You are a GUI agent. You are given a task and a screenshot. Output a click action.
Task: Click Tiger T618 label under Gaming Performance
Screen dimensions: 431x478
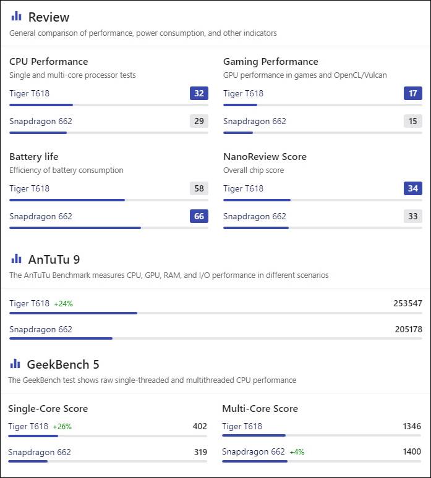click(243, 94)
